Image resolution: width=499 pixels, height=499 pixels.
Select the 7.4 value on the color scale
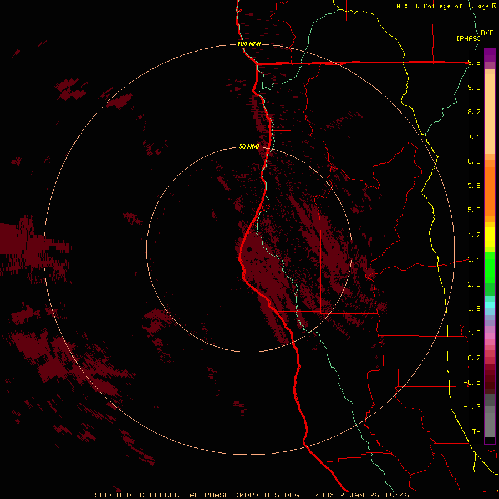(x=474, y=136)
